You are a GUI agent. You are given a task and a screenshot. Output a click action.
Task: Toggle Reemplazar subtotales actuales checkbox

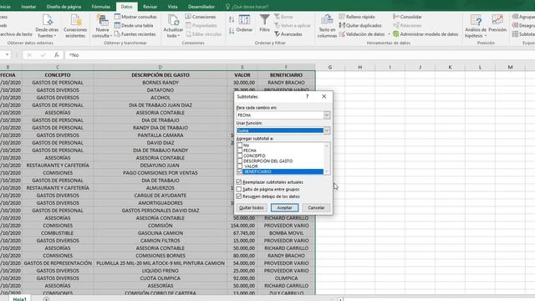click(239, 182)
